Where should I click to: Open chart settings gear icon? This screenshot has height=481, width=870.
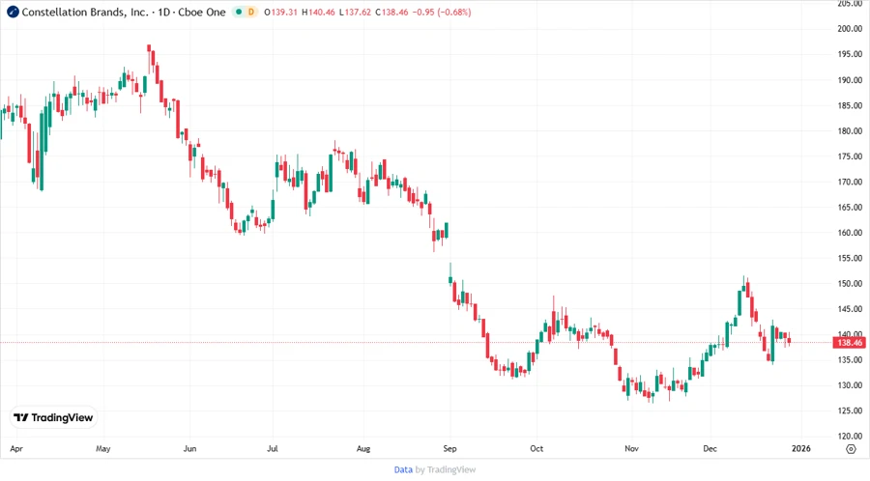[x=851, y=449]
